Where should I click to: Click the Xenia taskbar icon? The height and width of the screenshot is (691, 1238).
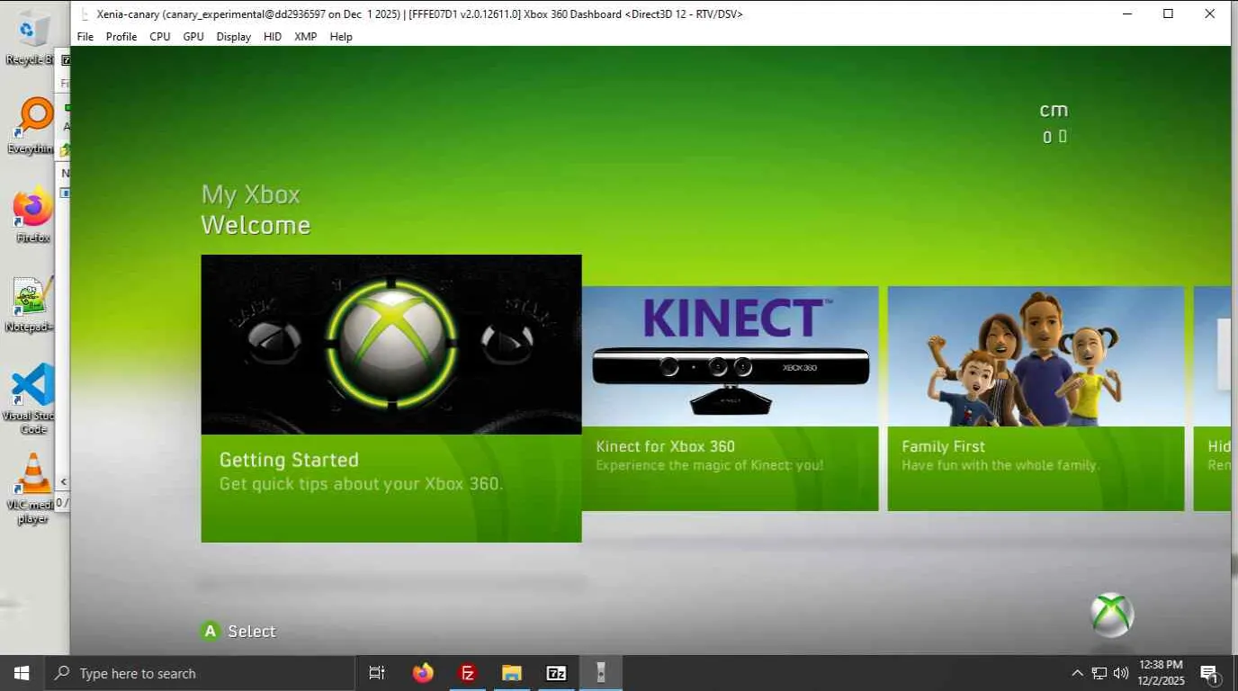[601, 673]
